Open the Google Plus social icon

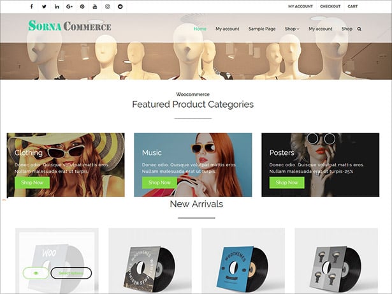tap(69, 6)
